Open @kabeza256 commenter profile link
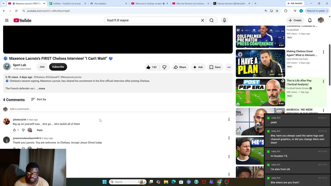The image size is (331, 186). coord(19,120)
